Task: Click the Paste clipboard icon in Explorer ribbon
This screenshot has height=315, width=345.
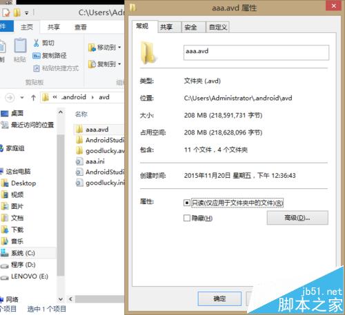Action: pos(20,45)
